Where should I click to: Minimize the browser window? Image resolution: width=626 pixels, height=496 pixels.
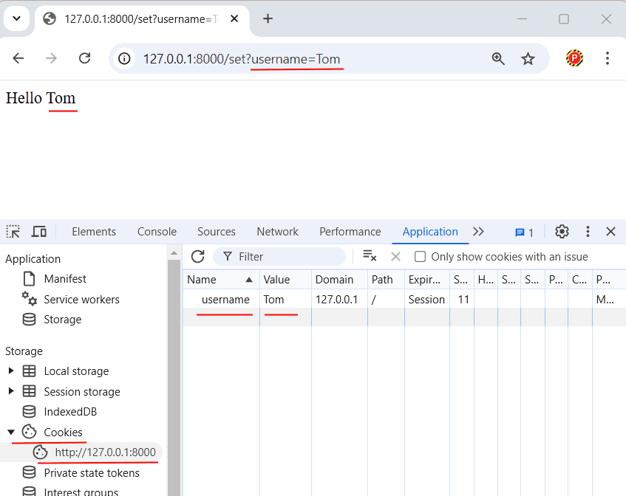[522, 18]
